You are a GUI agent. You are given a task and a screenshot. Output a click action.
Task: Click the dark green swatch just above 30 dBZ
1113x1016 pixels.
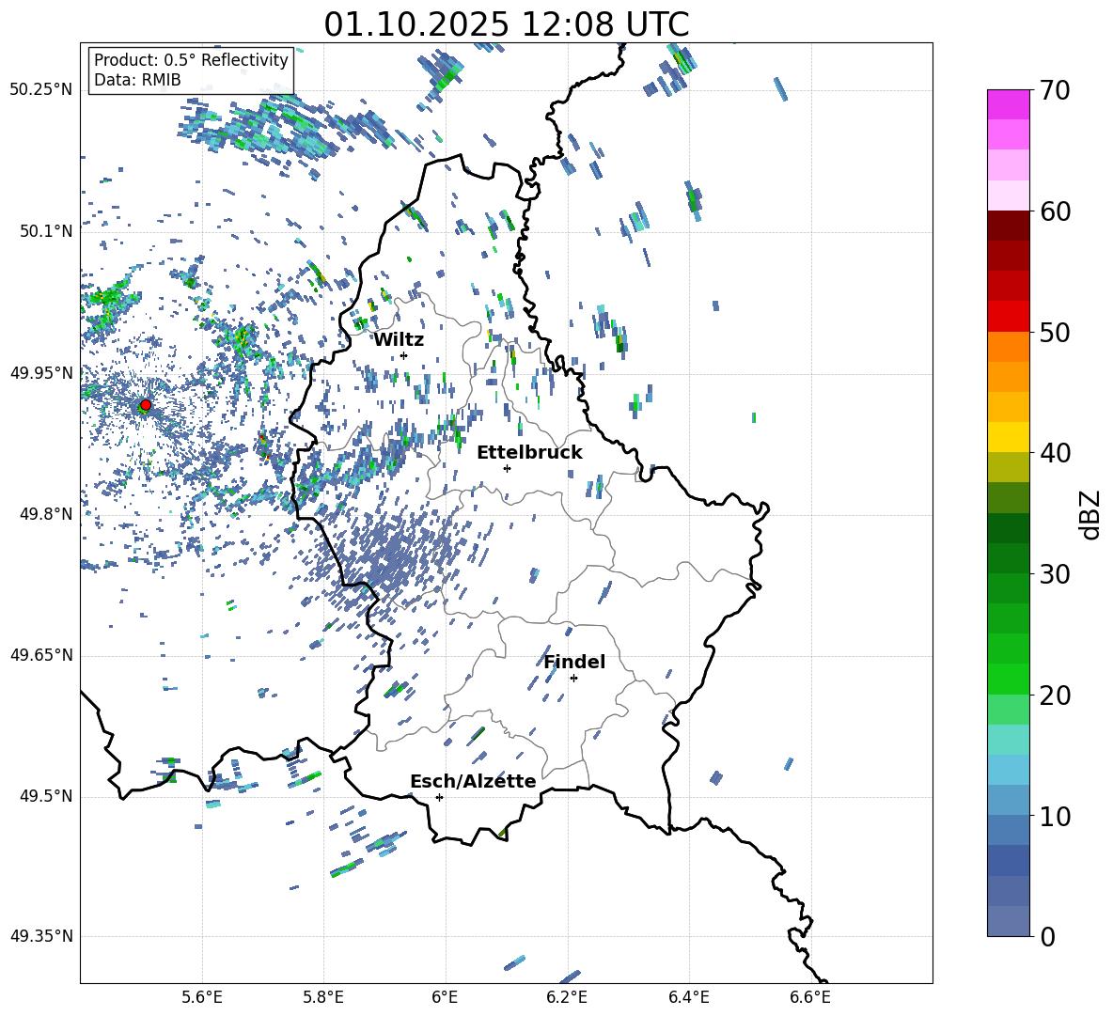pos(1009,558)
